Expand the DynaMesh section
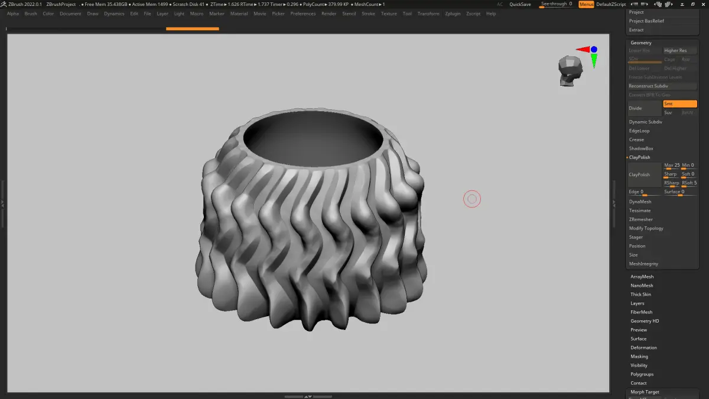 (x=640, y=202)
